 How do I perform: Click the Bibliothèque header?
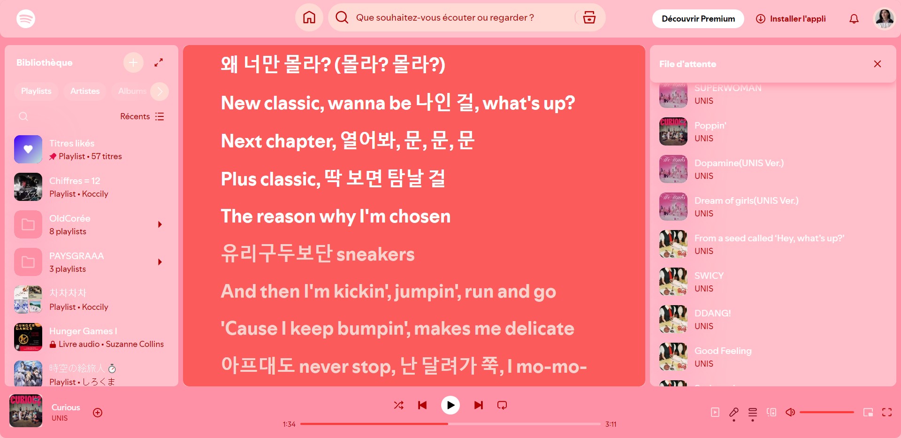coord(45,62)
